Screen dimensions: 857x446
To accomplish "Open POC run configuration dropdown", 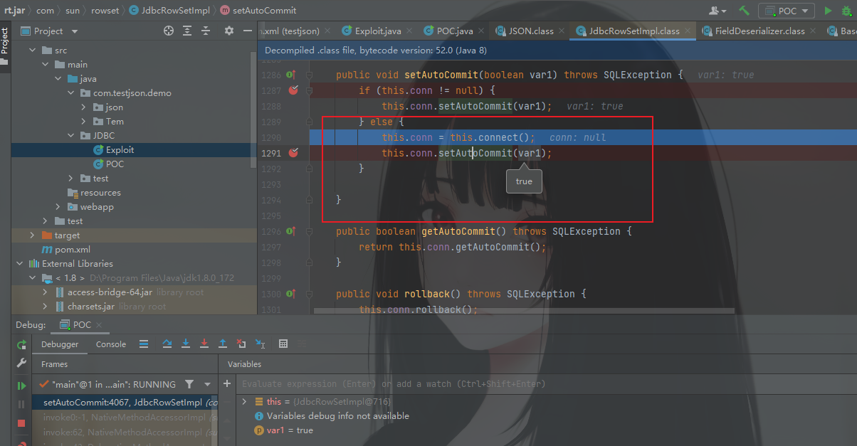I will [787, 11].
